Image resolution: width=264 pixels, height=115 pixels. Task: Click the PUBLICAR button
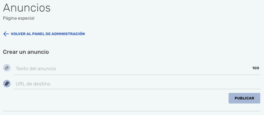[x=244, y=98]
